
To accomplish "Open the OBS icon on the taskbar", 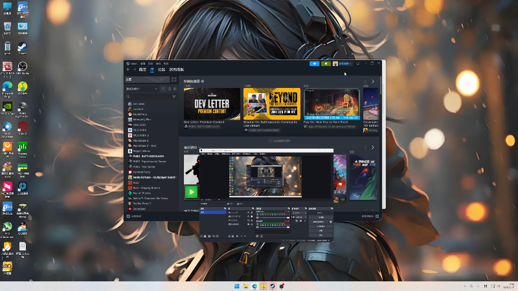I will [x=282, y=286].
